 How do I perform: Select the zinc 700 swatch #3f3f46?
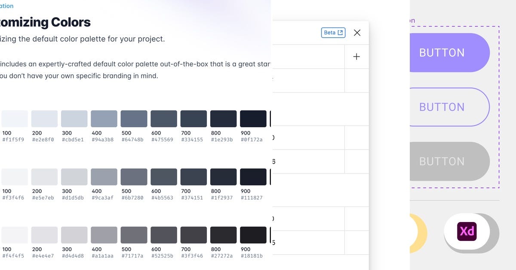[x=193, y=234]
